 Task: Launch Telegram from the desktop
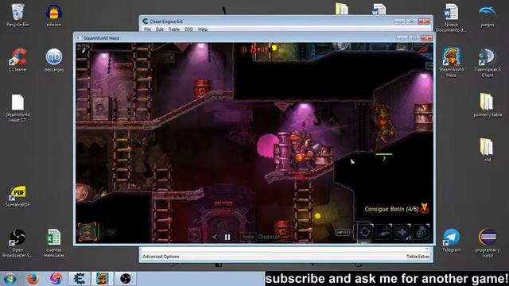point(451,240)
